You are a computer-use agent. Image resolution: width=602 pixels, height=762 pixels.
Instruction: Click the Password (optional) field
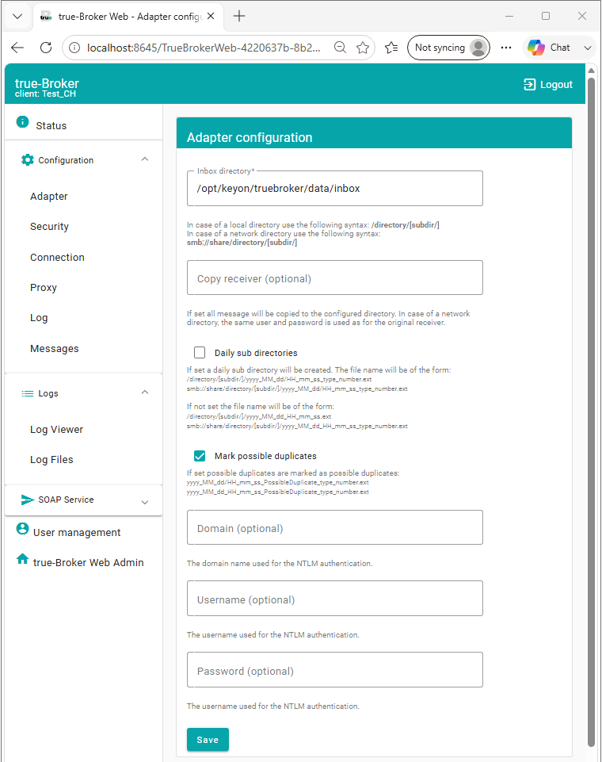point(335,670)
